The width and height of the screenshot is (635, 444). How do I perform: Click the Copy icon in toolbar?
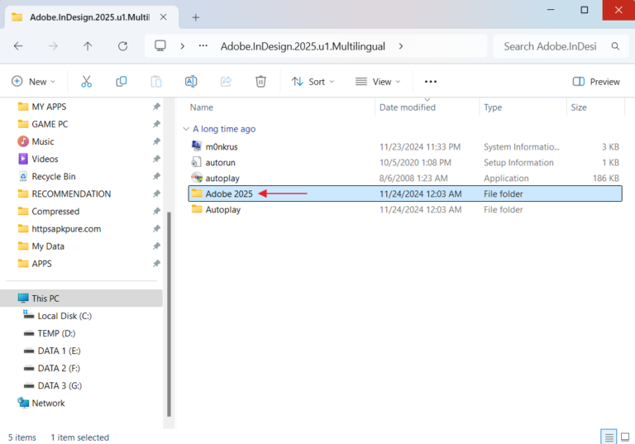pyautogui.click(x=122, y=82)
